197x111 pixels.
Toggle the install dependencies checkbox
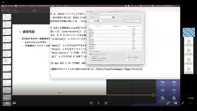point(127,57)
